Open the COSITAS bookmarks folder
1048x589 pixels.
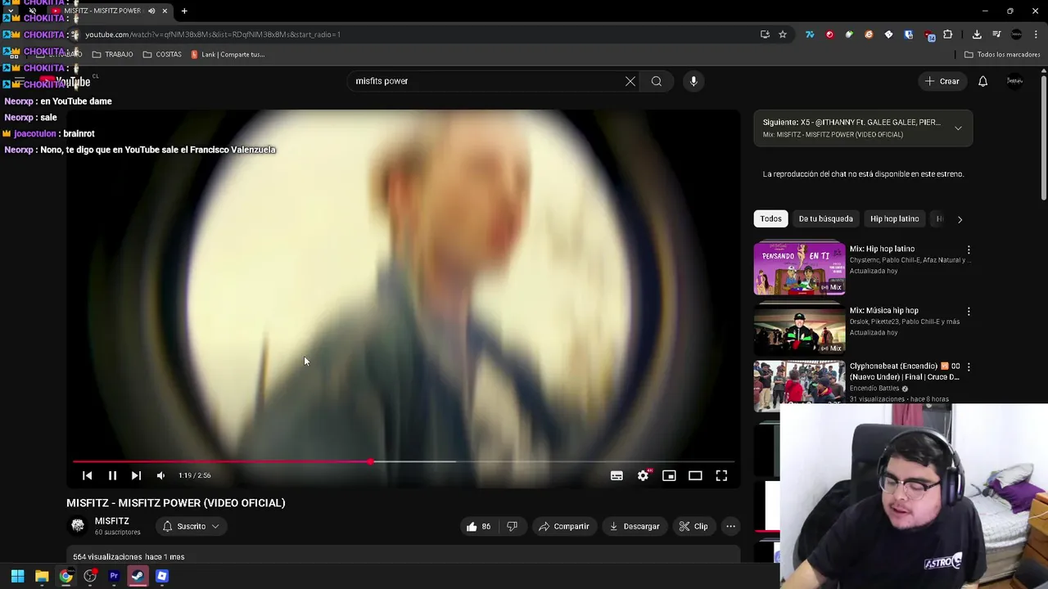(162, 55)
